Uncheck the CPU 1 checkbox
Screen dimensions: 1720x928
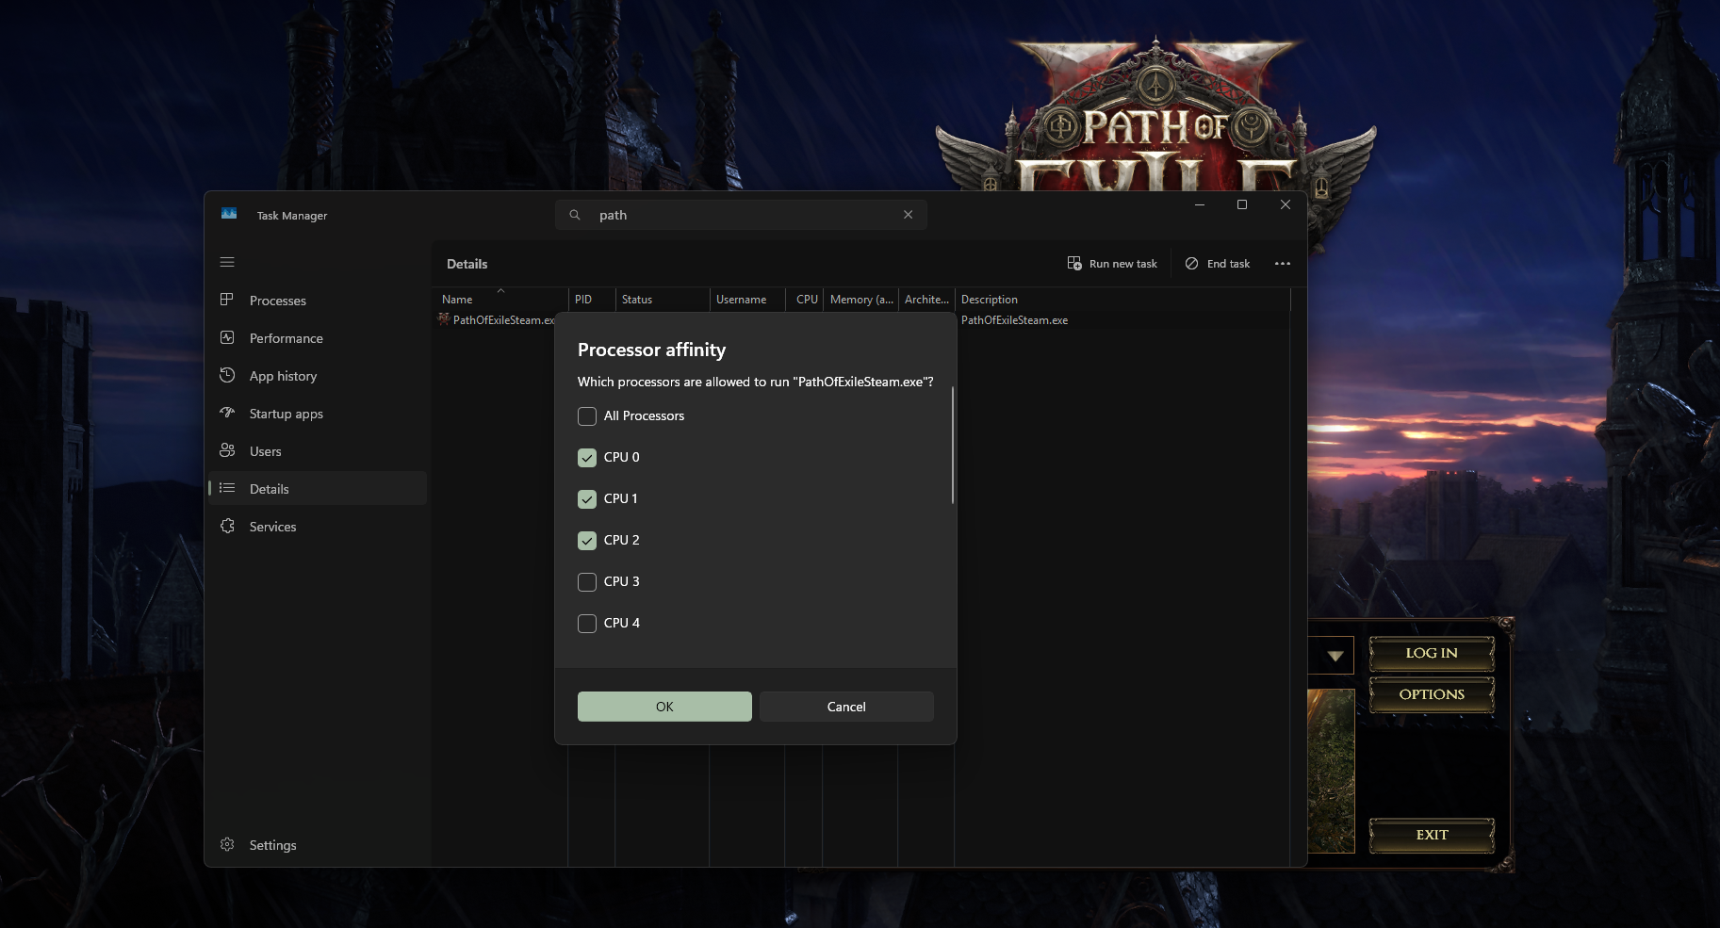[x=587, y=499]
